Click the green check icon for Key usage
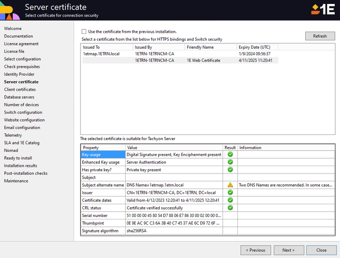This screenshot has width=340, height=258. [x=230, y=154]
